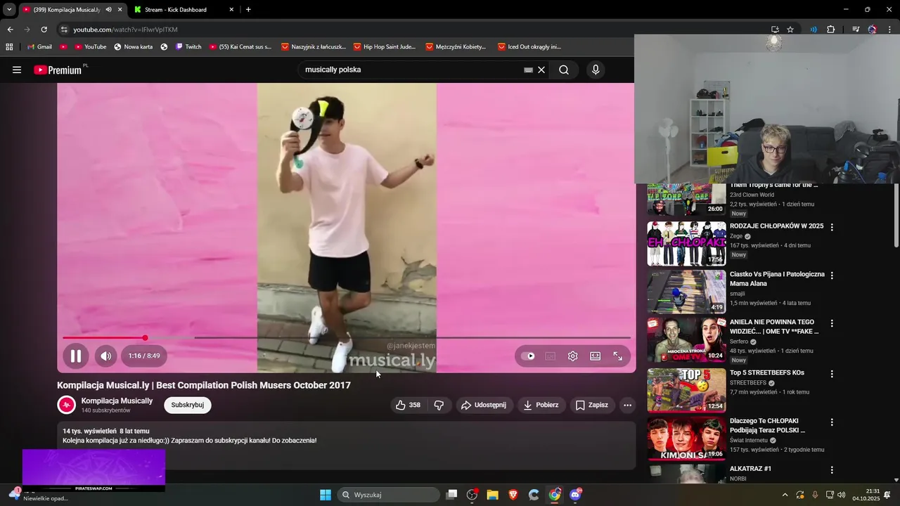Viewport: 900px width, 506px height.
Task: Open Kompilacja Musically channel name link
Action: [117, 401]
